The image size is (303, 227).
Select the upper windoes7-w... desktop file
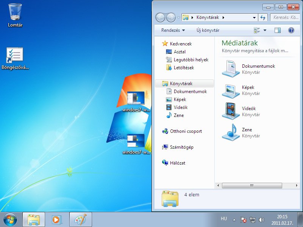136,101
